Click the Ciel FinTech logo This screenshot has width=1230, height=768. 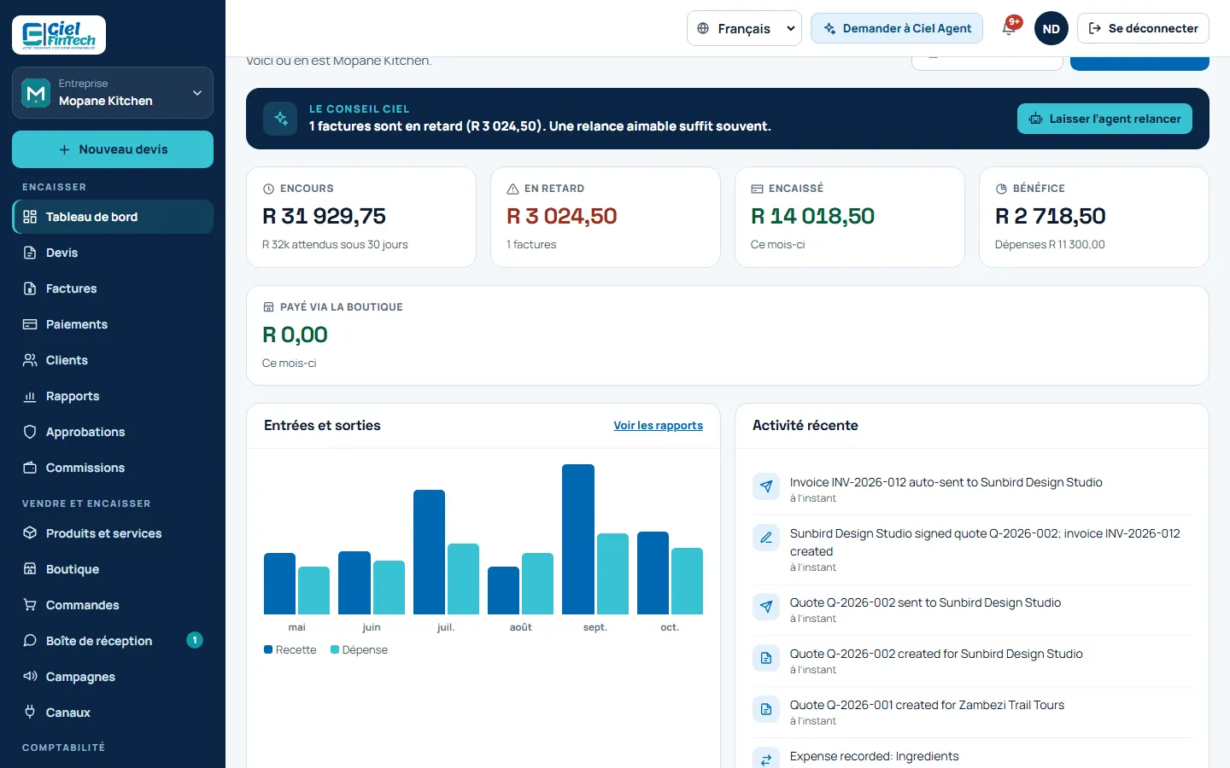(x=59, y=35)
